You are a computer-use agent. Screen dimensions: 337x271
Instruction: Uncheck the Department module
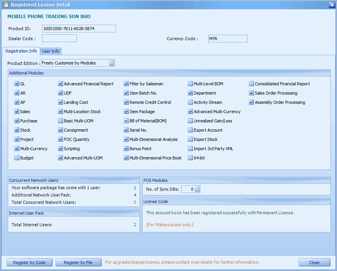pyautogui.click(x=190, y=93)
